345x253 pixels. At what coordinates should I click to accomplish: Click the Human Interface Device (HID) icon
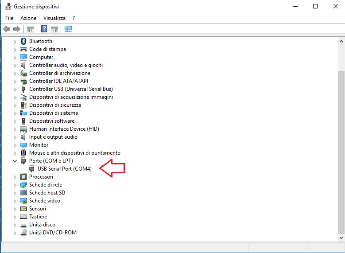(x=23, y=129)
